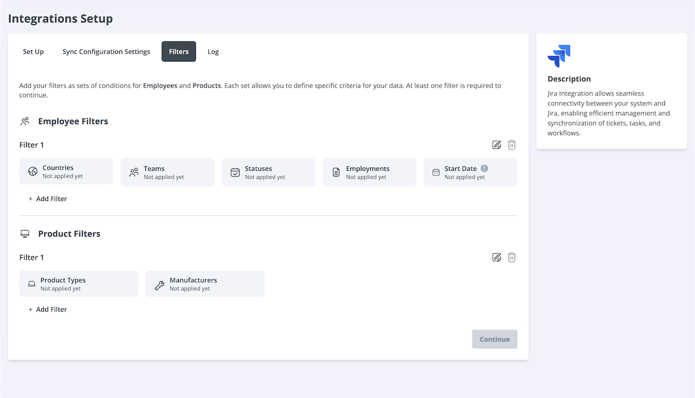Open the Set Up tab
Screen dimensions: 695x398
pos(33,52)
